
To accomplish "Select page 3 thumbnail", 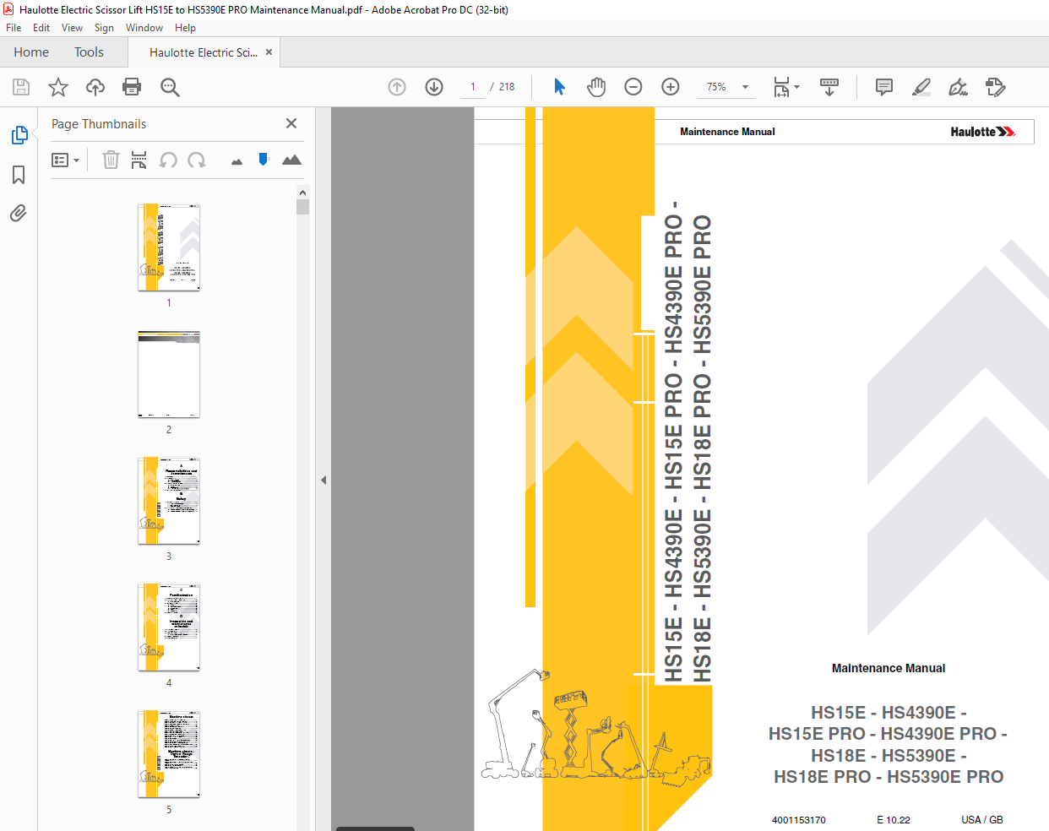I will pos(169,501).
